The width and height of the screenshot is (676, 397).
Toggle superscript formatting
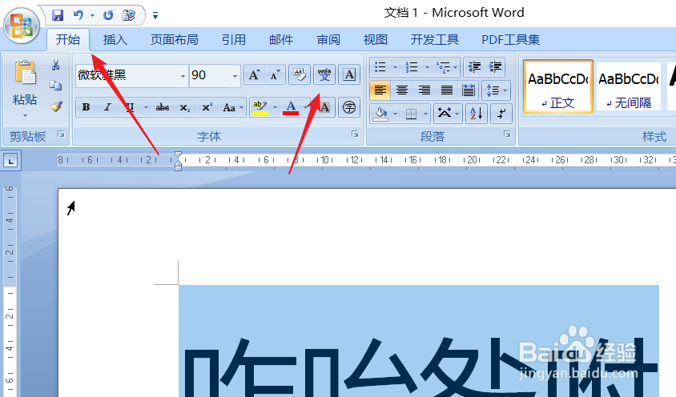pyautogui.click(x=207, y=107)
